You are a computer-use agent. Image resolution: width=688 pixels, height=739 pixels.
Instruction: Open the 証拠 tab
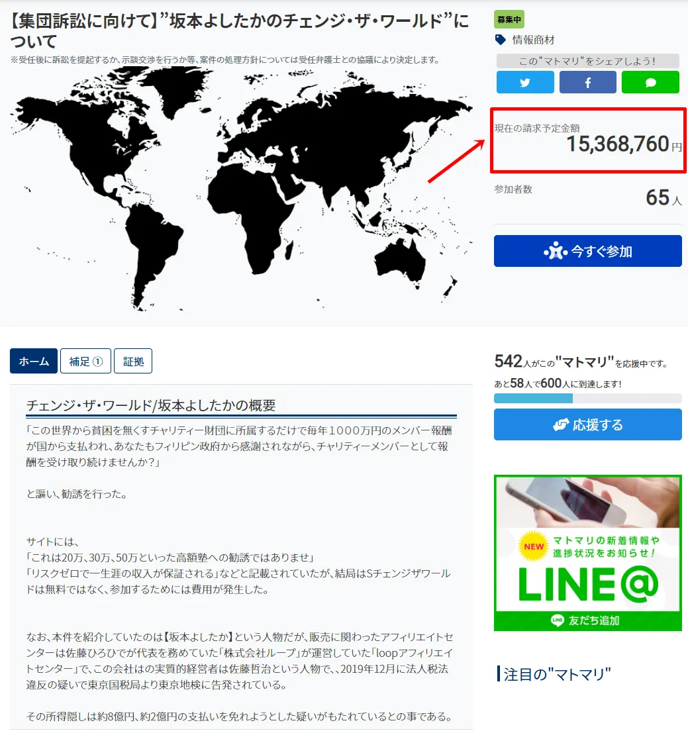(x=133, y=362)
